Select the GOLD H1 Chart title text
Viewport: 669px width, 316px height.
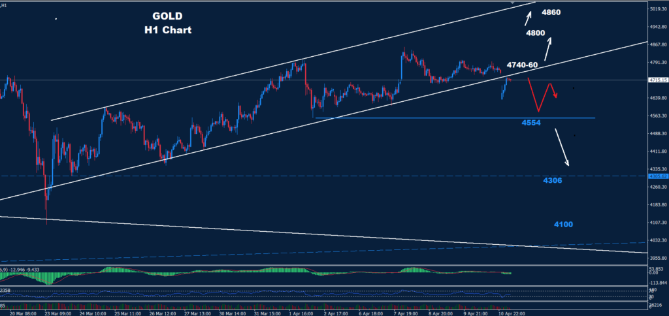point(168,24)
